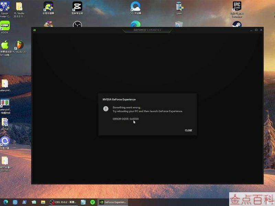Open the folder-stack app on the taskbar

pyautogui.click(x=34, y=202)
